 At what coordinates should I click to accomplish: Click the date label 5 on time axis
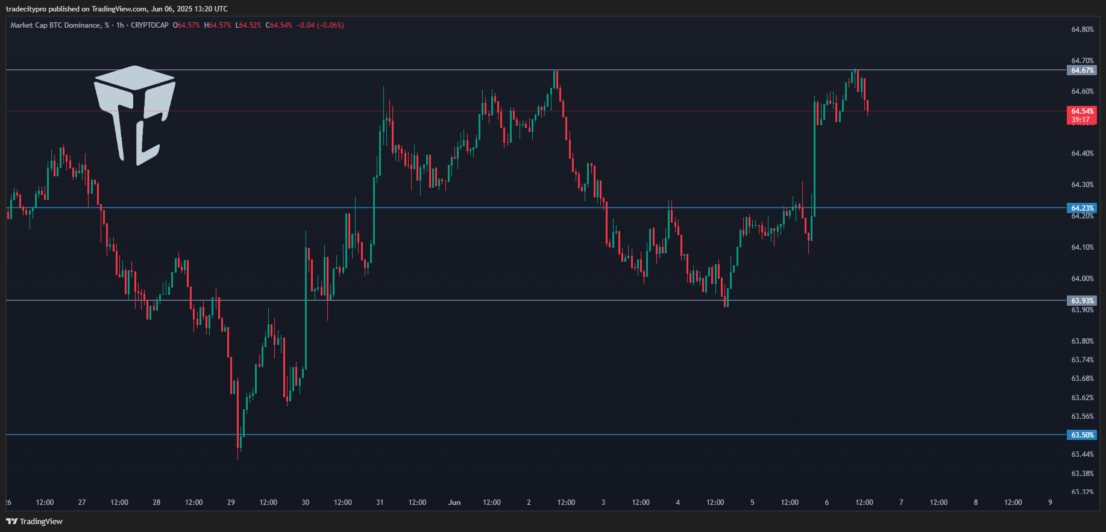(752, 503)
